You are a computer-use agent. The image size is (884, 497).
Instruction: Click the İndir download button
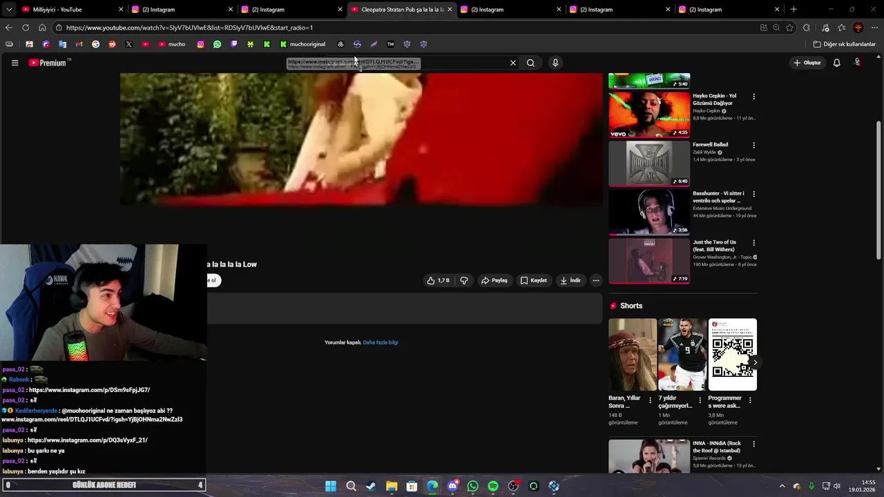tap(570, 280)
